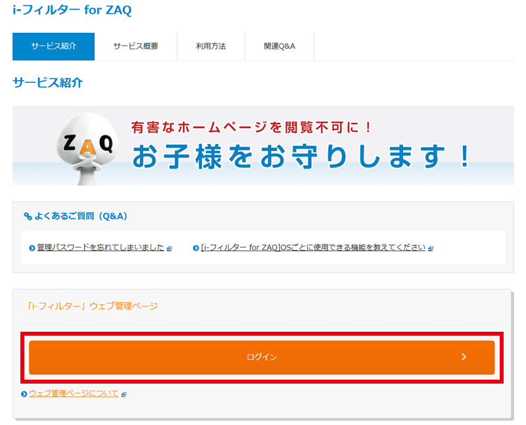The width and height of the screenshot is (526, 425).
Task: Click the サービス紹介 section heading
Action: click(47, 83)
